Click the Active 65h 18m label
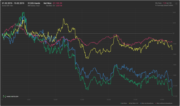Image resolution: width=180 pixels, height=106 pixels. [7, 6]
